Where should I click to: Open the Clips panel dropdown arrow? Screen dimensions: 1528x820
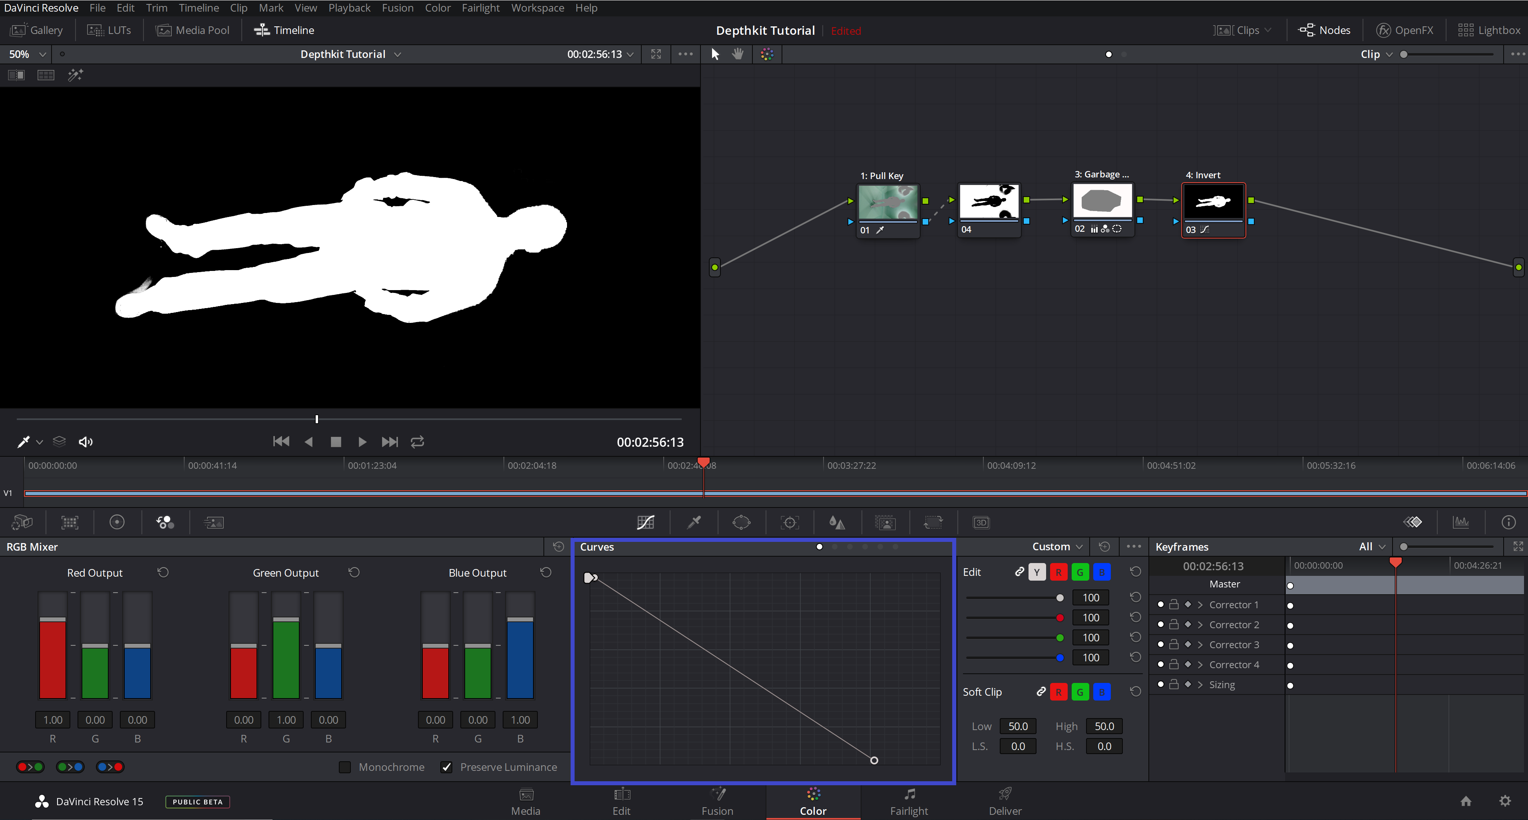pyautogui.click(x=1267, y=30)
